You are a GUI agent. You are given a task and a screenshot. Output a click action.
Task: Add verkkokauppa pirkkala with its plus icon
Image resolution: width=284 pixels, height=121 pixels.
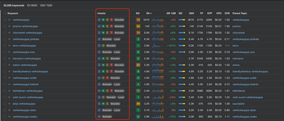click(9, 39)
